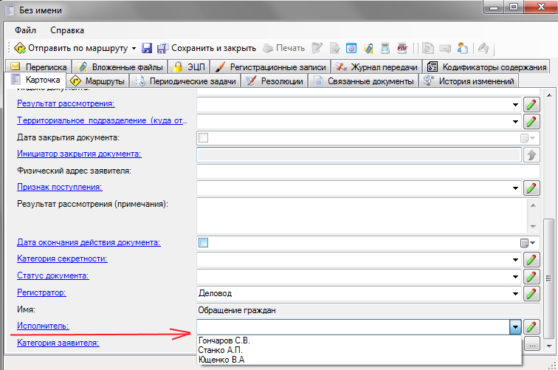Click the pencil icon beside Статус документа
This screenshot has height=370, width=558.
pyautogui.click(x=531, y=276)
